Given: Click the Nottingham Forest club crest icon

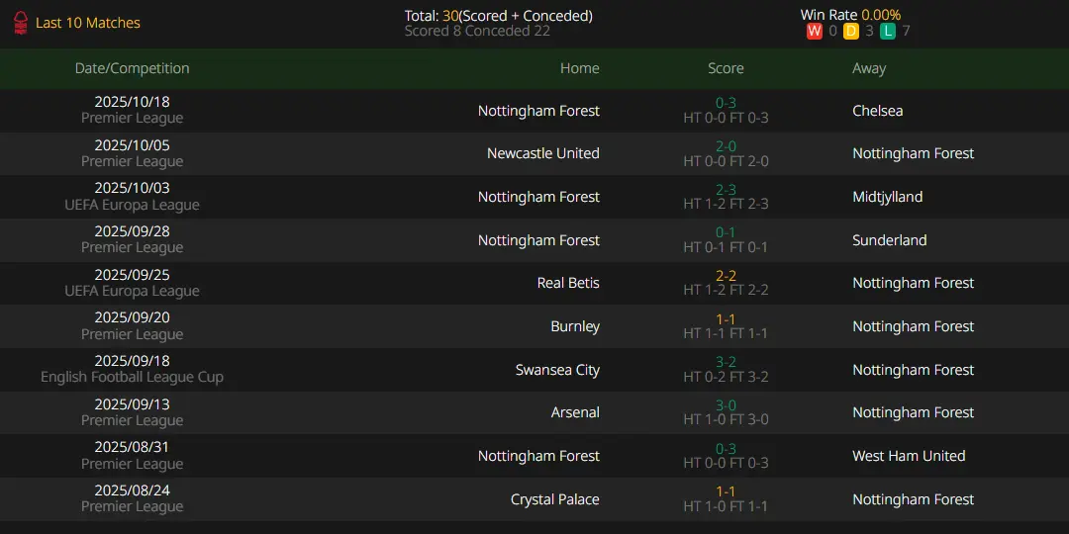Looking at the screenshot, I should click(x=21, y=23).
